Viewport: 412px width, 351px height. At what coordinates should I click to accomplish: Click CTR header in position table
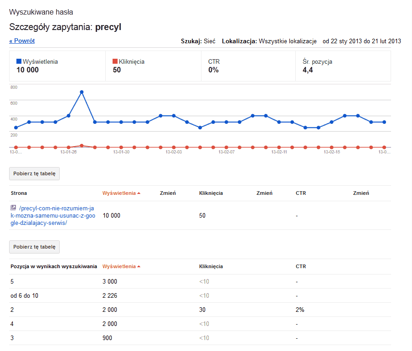pyautogui.click(x=301, y=266)
